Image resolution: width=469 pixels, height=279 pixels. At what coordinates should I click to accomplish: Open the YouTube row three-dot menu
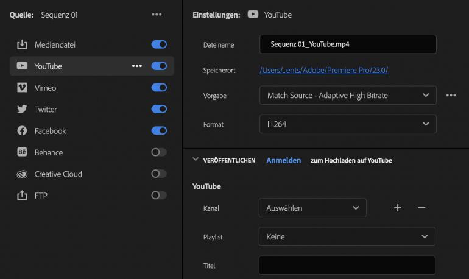pyautogui.click(x=137, y=66)
